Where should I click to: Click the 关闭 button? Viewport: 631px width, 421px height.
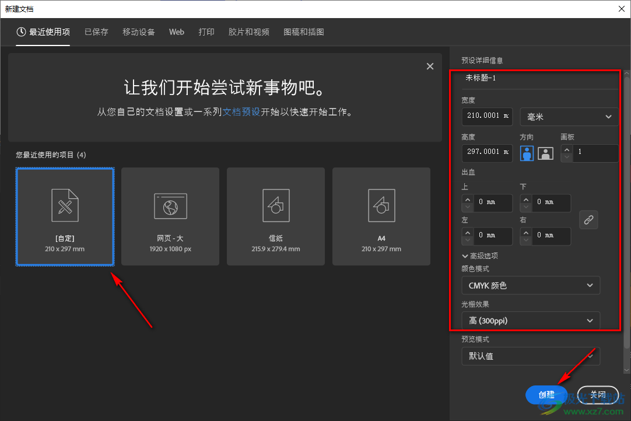coord(598,395)
